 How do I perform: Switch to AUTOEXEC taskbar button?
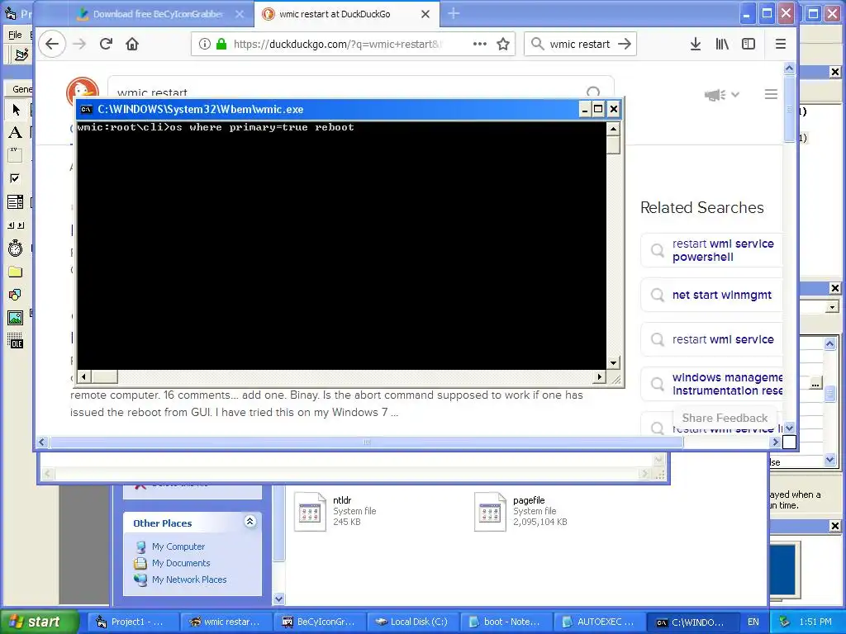pyautogui.click(x=600, y=622)
